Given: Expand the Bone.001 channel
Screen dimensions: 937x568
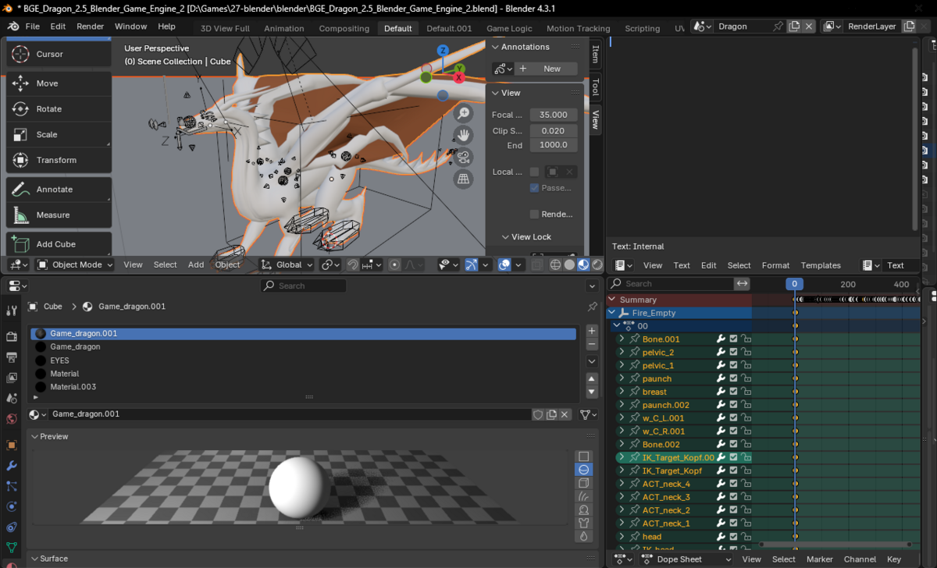Looking at the screenshot, I should (622, 339).
